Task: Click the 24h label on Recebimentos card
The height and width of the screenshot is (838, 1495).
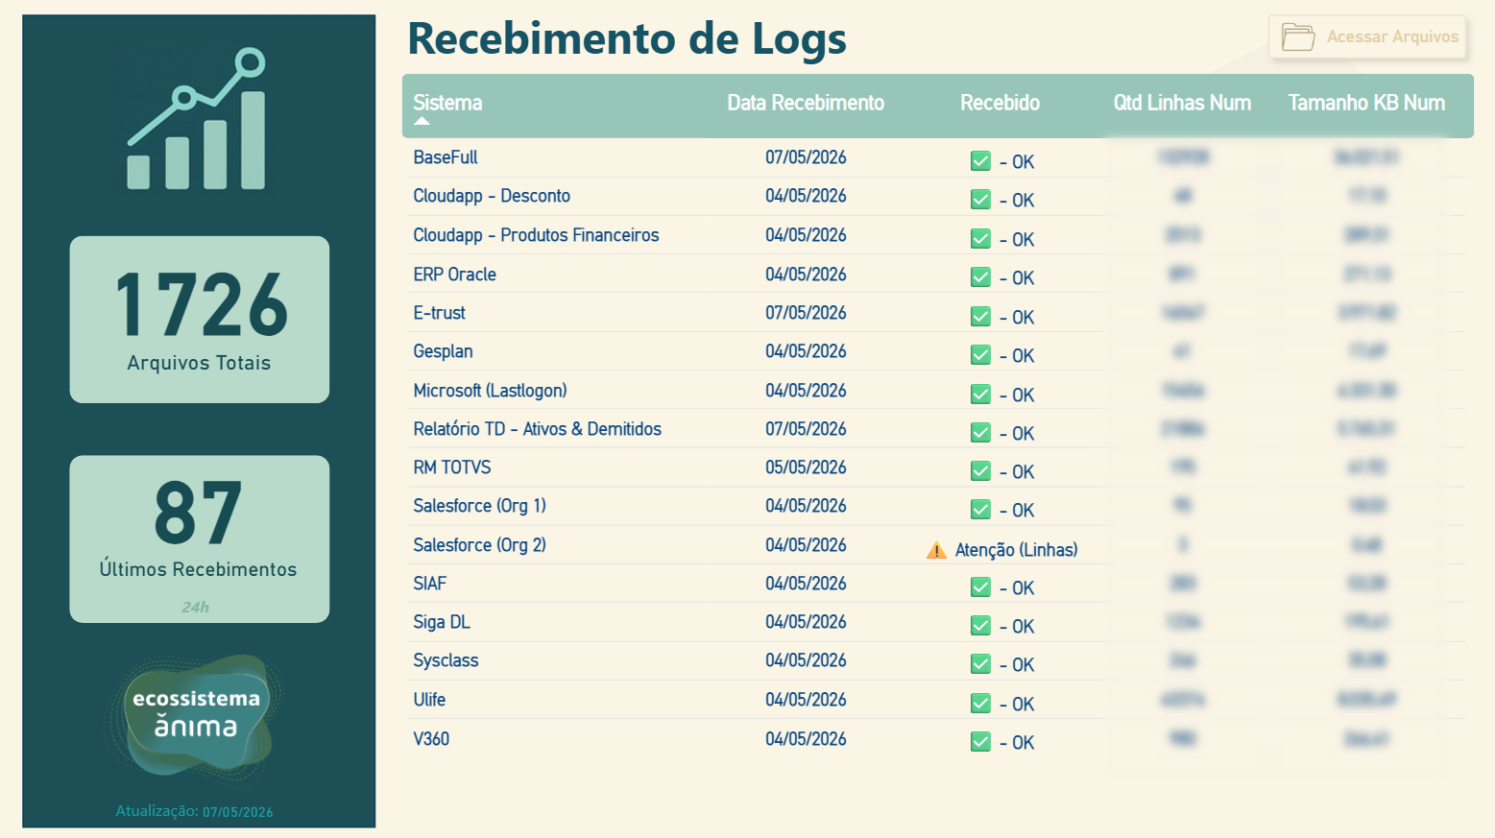Action: tap(196, 607)
